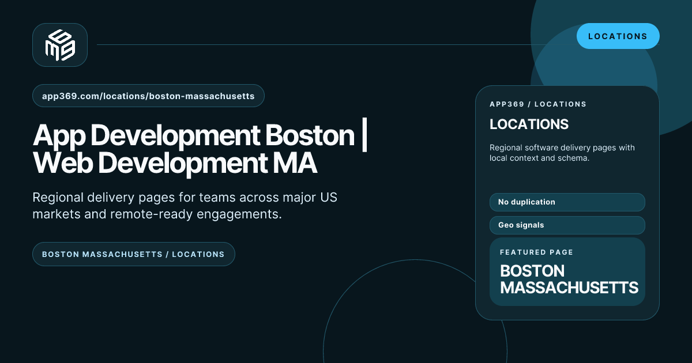The width and height of the screenshot is (692, 363).
Task: Open the app369.com/locations/boston-massachusetts URL pill
Action: tap(148, 96)
